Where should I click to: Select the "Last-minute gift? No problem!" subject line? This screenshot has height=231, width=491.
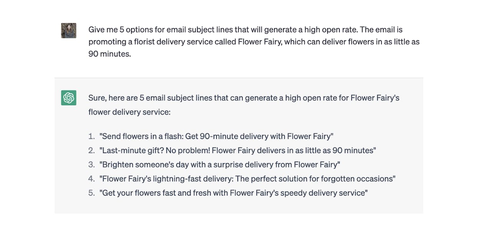(x=237, y=150)
